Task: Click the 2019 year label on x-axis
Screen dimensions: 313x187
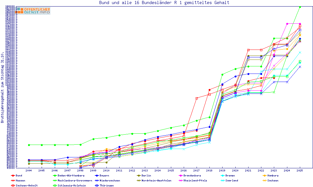Action: (x=222, y=170)
